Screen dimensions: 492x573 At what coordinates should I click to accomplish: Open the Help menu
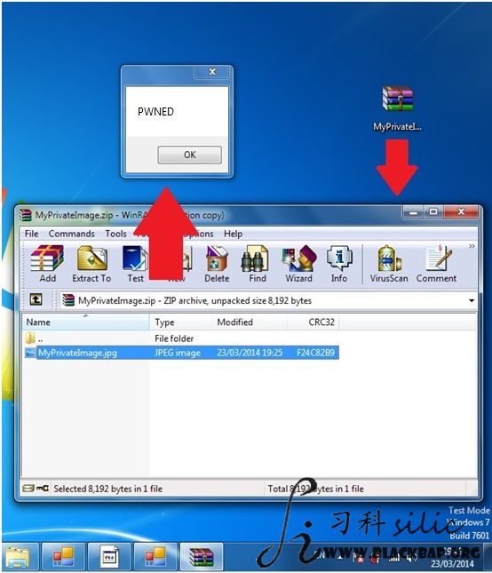(233, 234)
